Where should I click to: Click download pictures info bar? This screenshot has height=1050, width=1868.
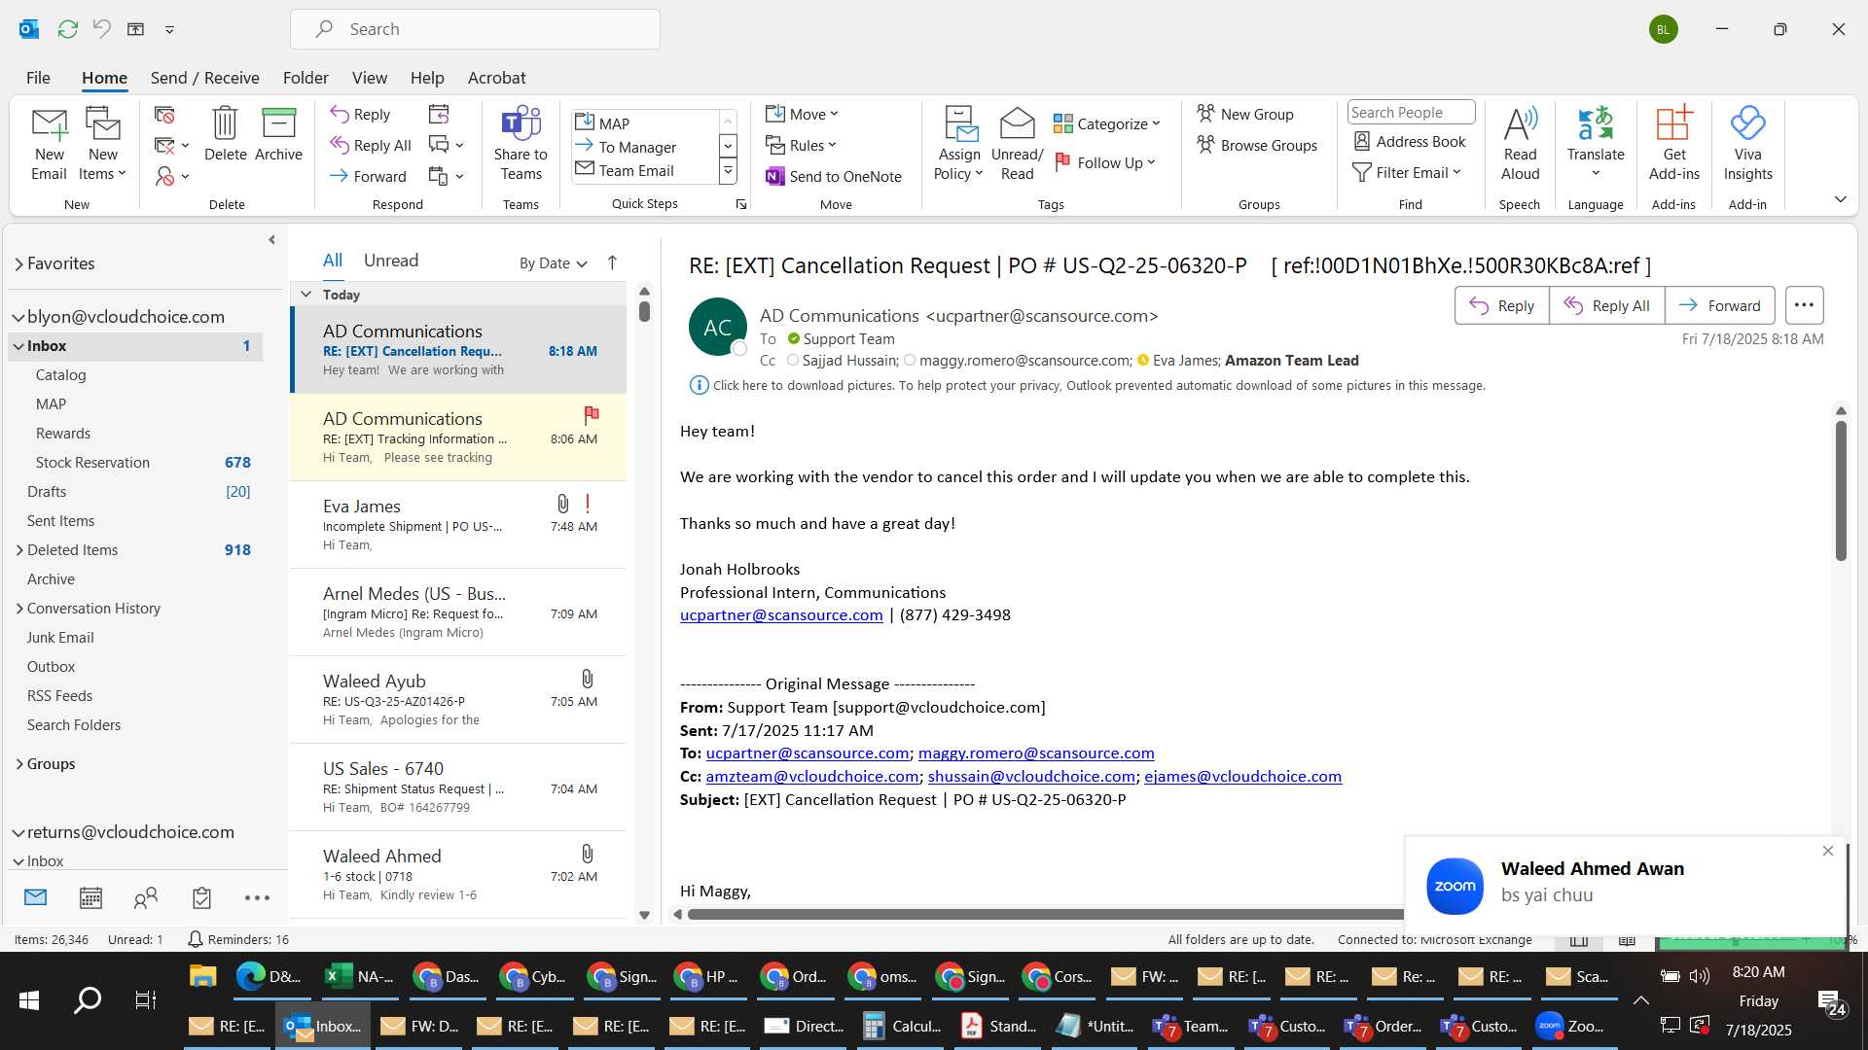click(x=1088, y=386)
